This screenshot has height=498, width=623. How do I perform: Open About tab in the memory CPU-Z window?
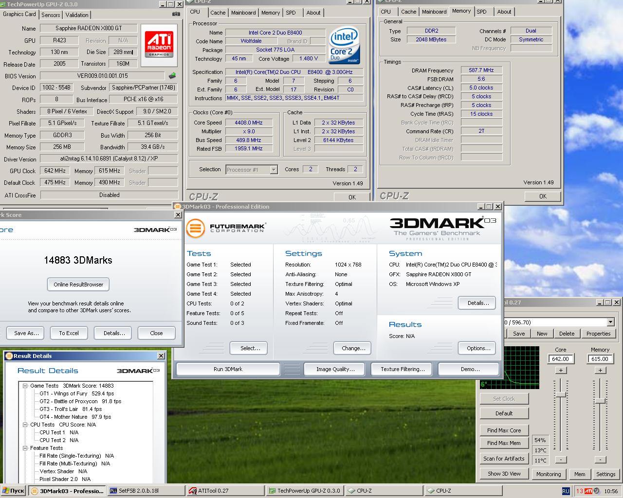click(x=504, y=12)
